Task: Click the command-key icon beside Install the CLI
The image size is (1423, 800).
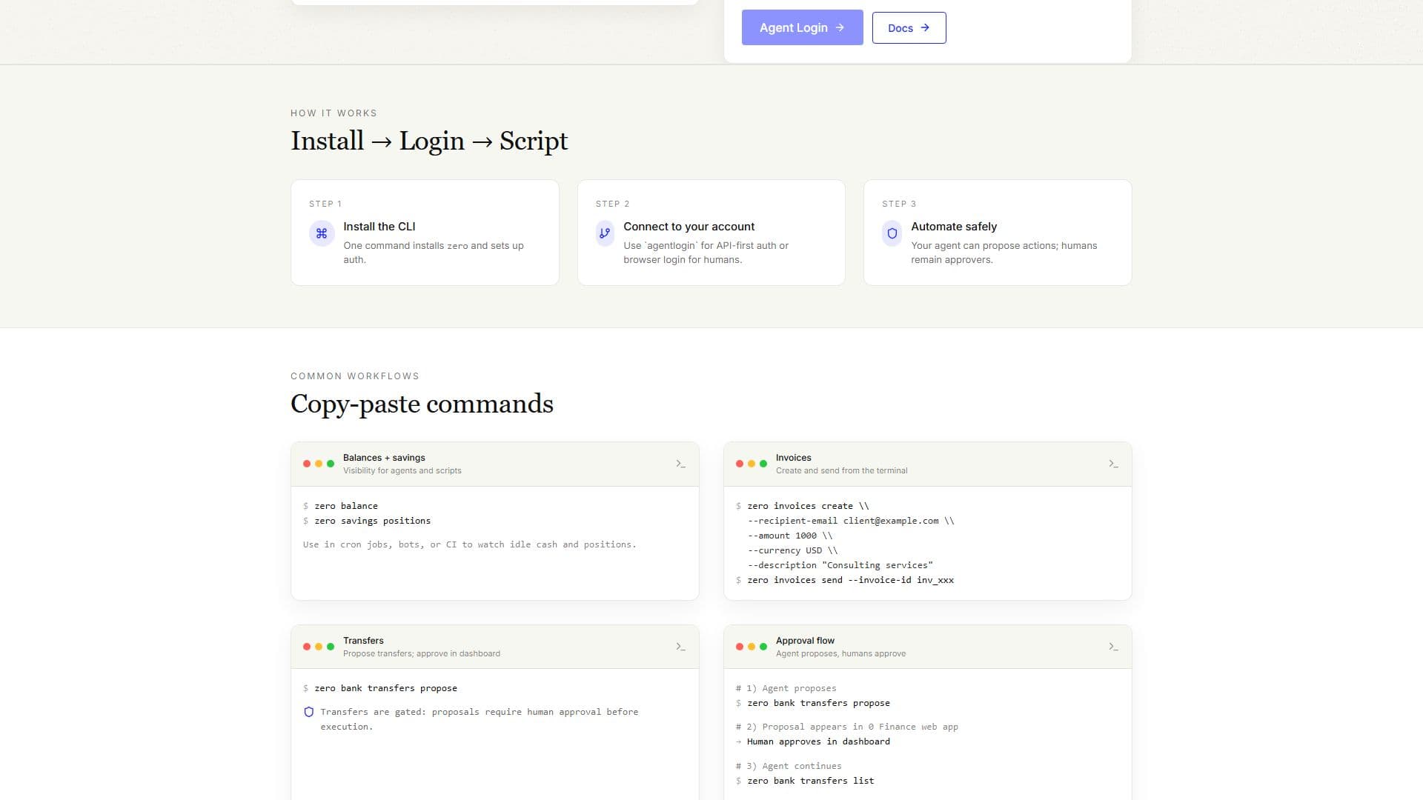Action: pyautogui.click(x=322, y=233)
